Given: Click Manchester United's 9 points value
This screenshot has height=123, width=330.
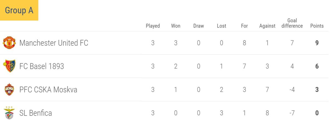Looking at the screenshot, I should (317, 43).
